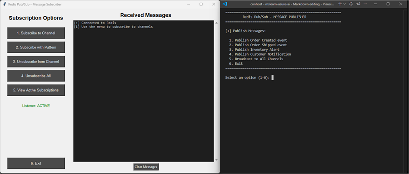Open the dropdown arrow next to plus icon
The height and width of the screenshot is (174, 409).
pyautogui.click(x=344, y=4)
